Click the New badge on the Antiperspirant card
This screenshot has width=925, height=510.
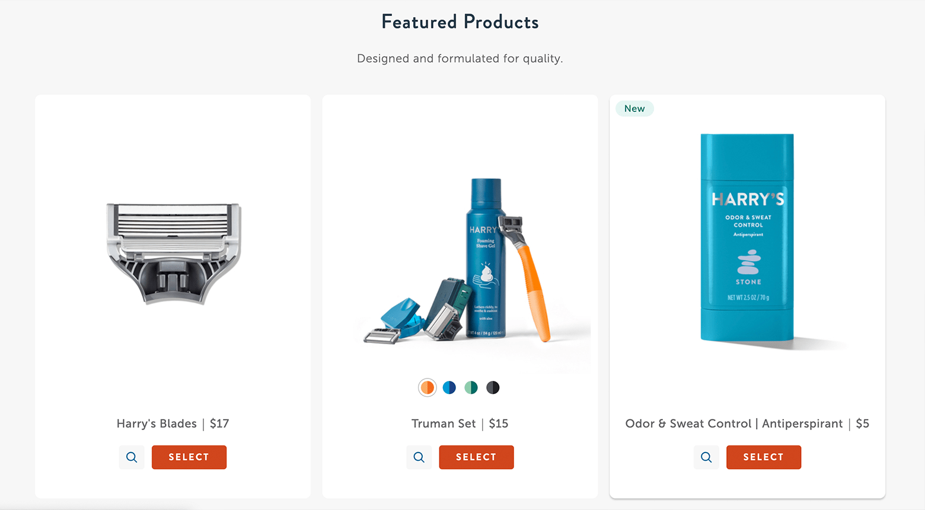coord(634,108)
